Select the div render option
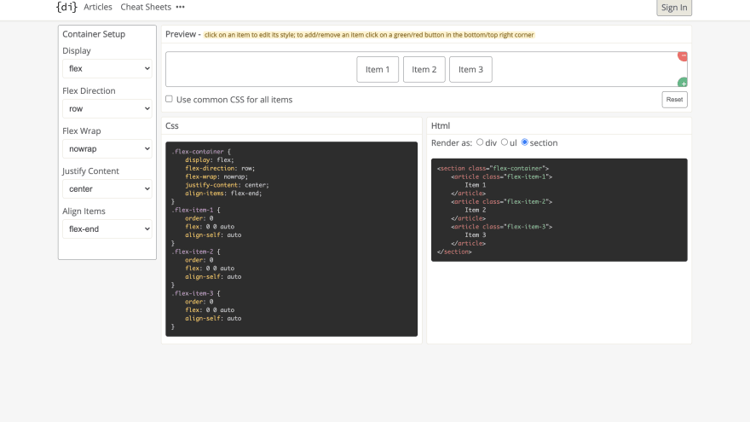 click(480, 142)
